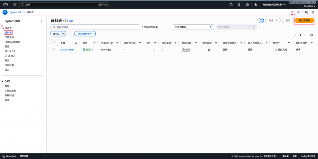Collapse the DynamoDB side navigation panel
This screenshot has width=318, height=159.
(x=41, y=21)
